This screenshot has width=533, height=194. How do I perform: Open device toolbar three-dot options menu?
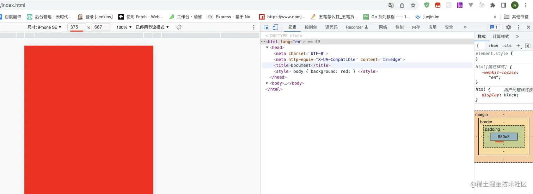point(254,27)
